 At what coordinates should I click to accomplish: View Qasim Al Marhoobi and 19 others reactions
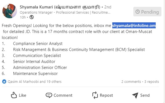click(x=34, y=81)
